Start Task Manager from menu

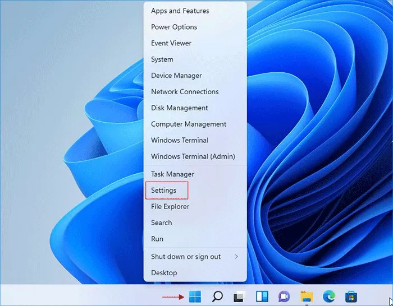(172, 174)
